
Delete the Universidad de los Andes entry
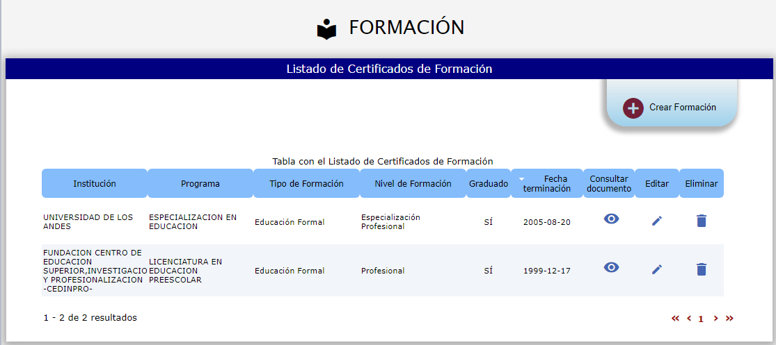702,221
